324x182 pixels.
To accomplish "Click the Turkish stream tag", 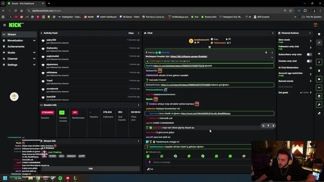I will coord(52,156).
